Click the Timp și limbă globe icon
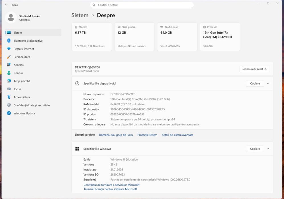The image size is (284, 199). click(9, 81)
